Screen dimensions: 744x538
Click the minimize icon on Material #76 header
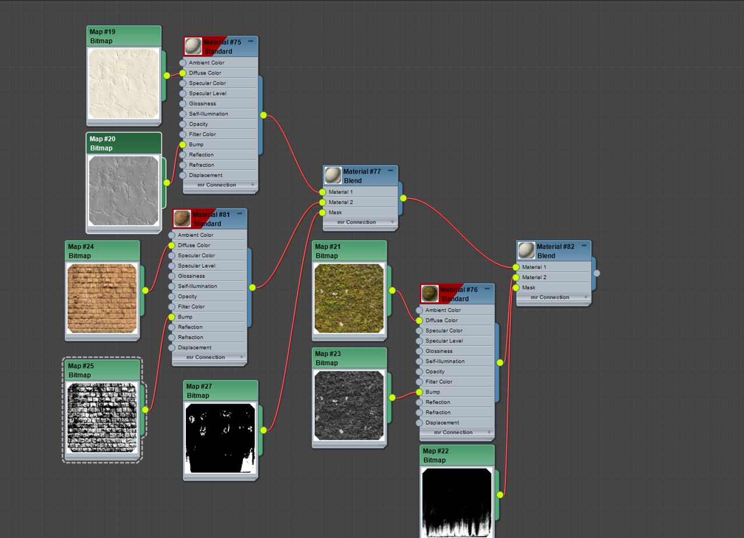coord(487,288)
